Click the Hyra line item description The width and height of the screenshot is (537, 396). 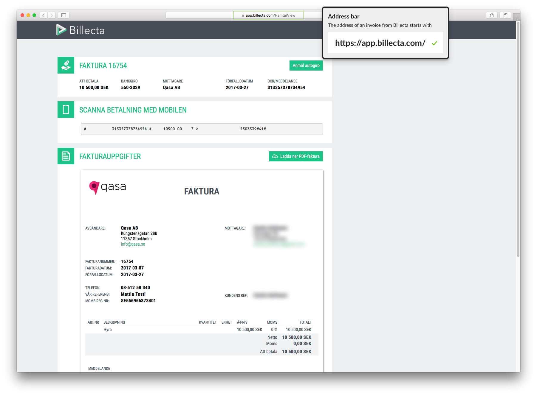[108, 330]
